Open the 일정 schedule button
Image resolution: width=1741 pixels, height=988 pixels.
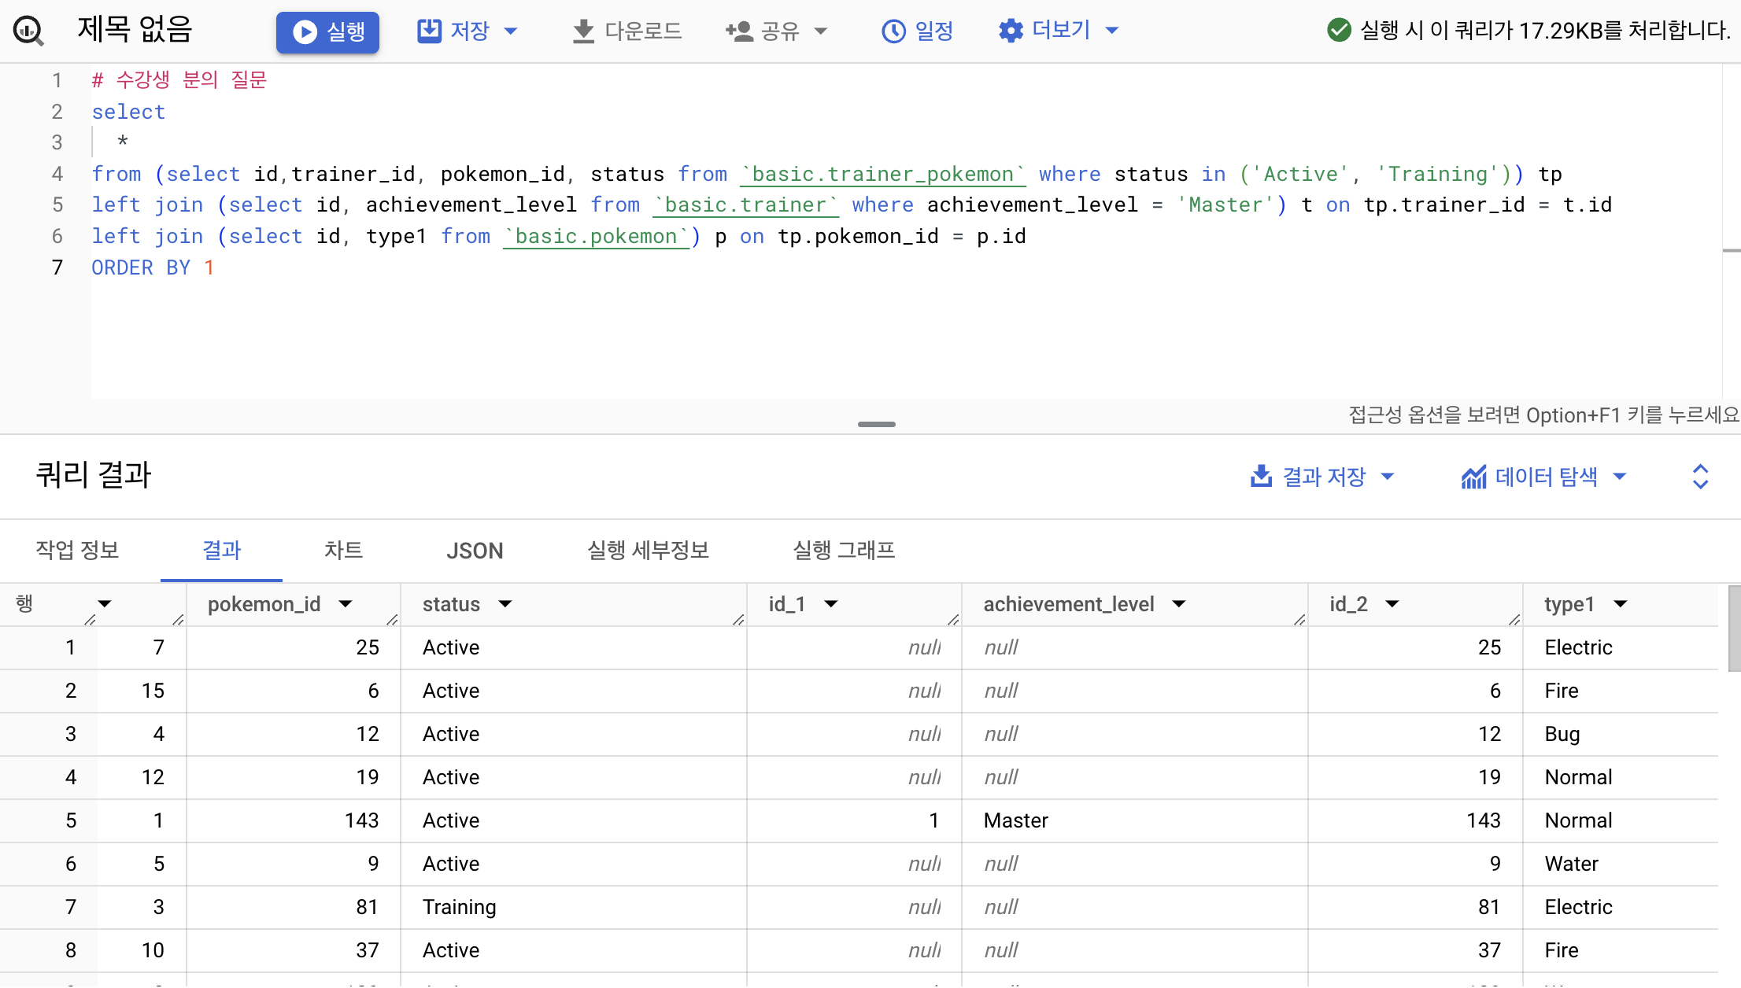(917, 31)
